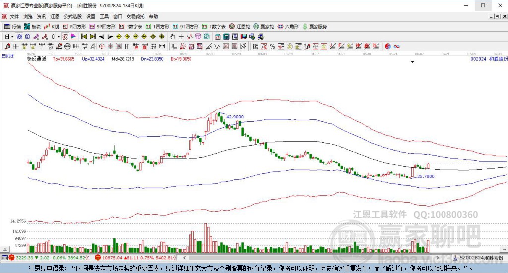Switch to the K线 chart view
508x273 pixels.
[52, 27]
